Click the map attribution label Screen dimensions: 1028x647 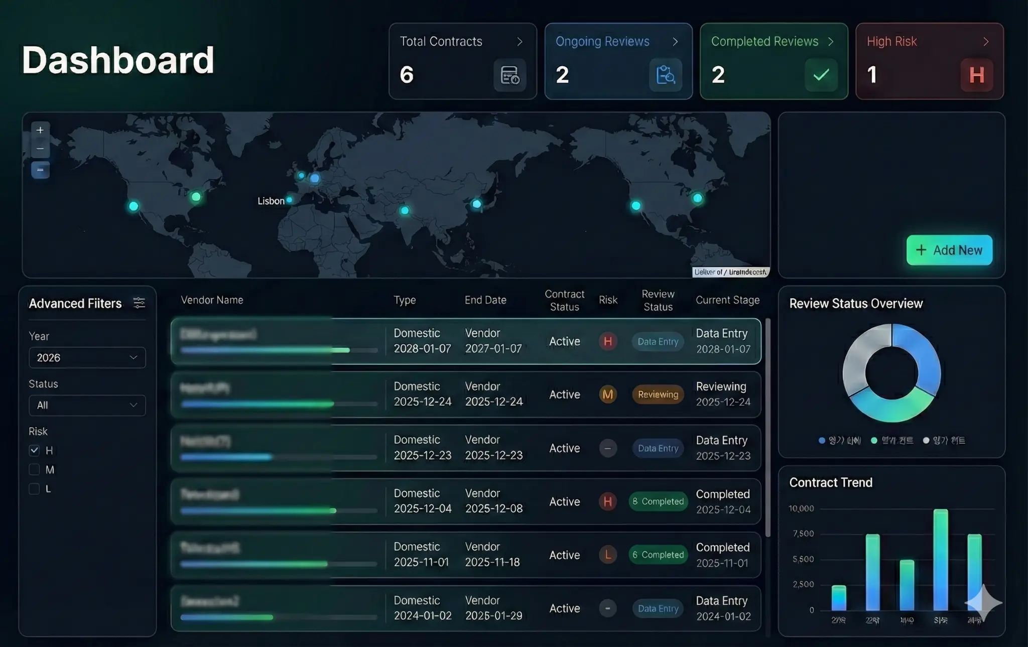point(730,272)
